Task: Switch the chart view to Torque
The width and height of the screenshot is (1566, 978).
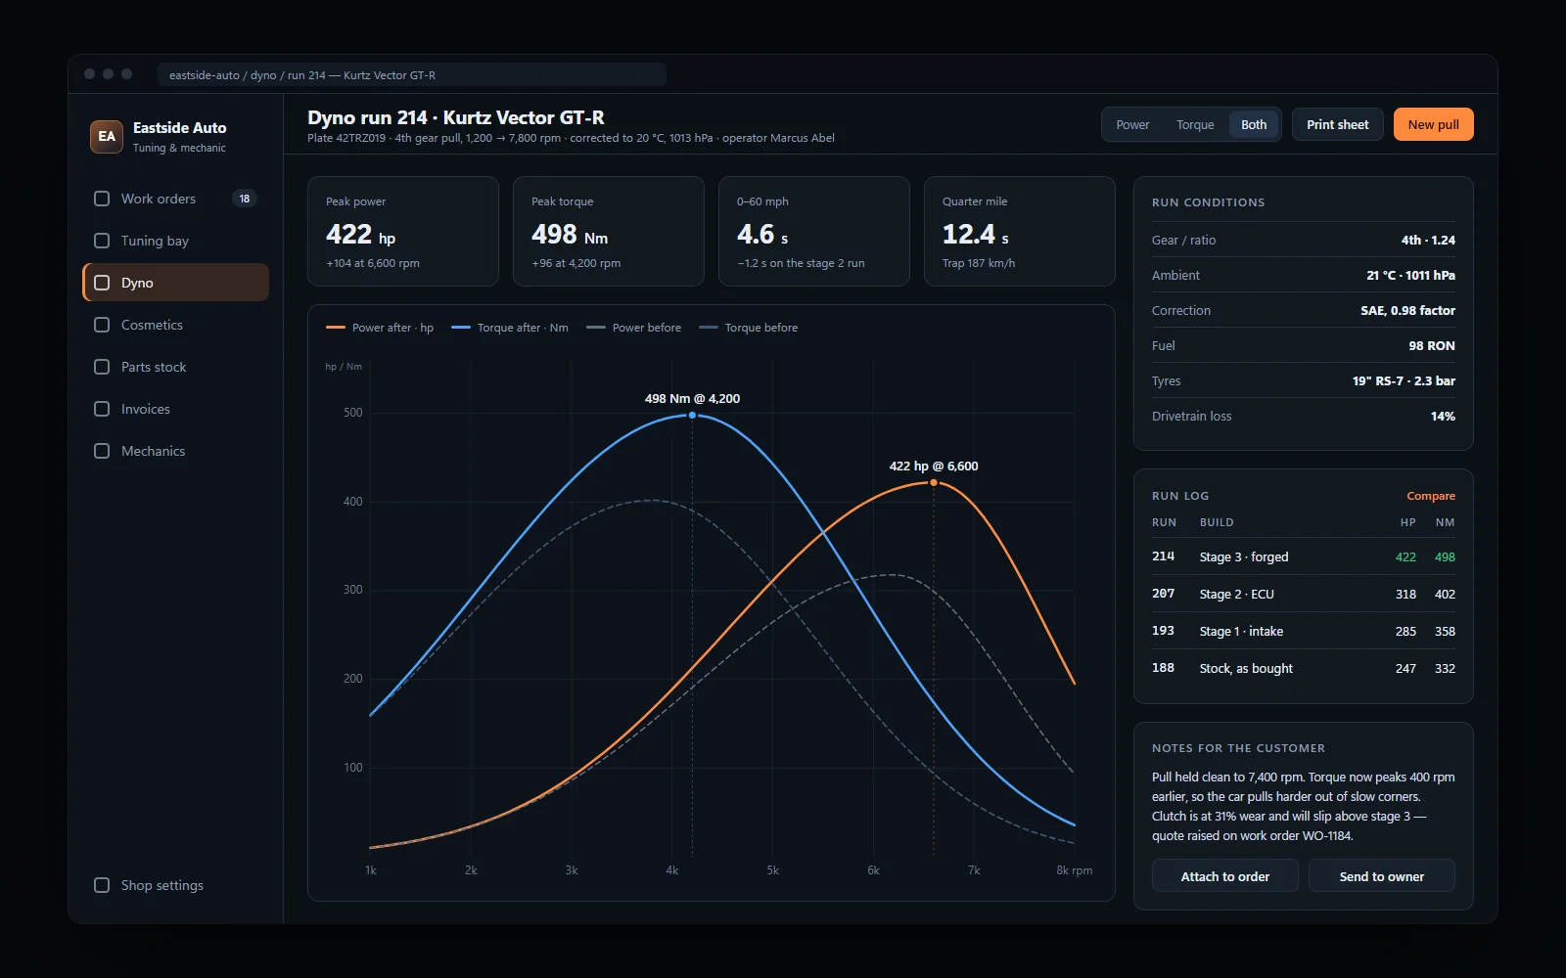Action: click(x=1195, y=124)
